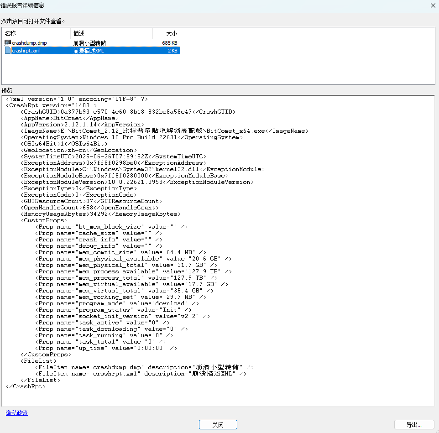Click the 描述 column header
The image size is (439, 433).
pos(111,33)
